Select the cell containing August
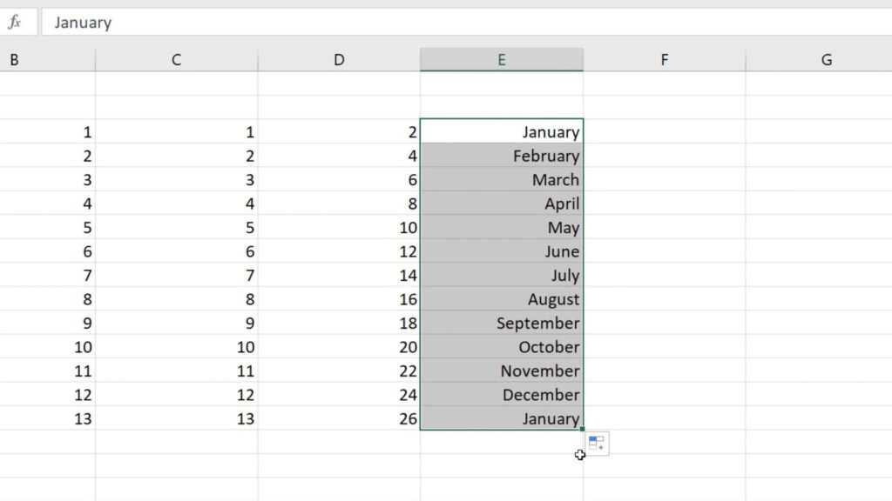The image size is (892, 501). click(x=502, y=299)
